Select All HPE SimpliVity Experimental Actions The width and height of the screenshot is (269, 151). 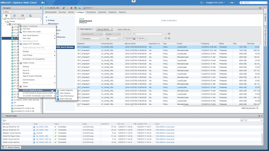click(37, 93)
